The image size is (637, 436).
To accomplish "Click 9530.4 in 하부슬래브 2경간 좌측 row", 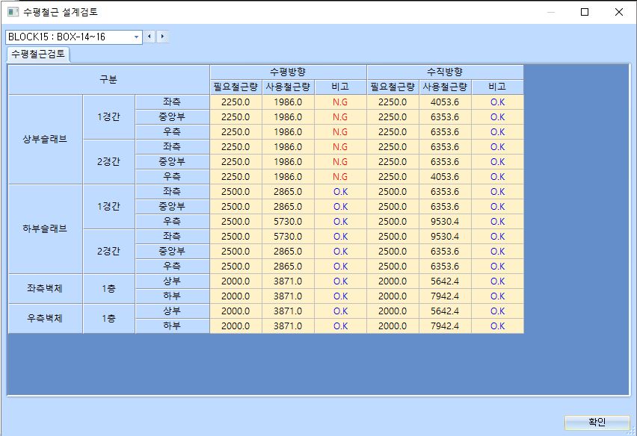I will [446, 237].
